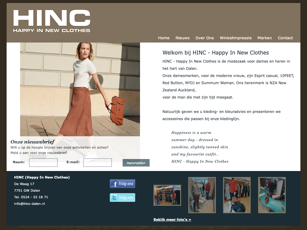Viewport: 307px width, 230px height.
Task: Click the HINC logo in the header
Action: pos(52,21)
